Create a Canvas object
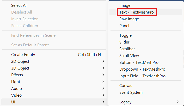This screenshot has width=184, height=106. pyautogui.click(x=126, y=86)
